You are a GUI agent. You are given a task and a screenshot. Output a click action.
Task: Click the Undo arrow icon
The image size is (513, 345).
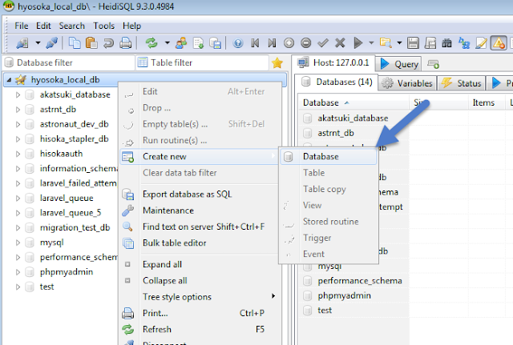[x=108, y=43]
